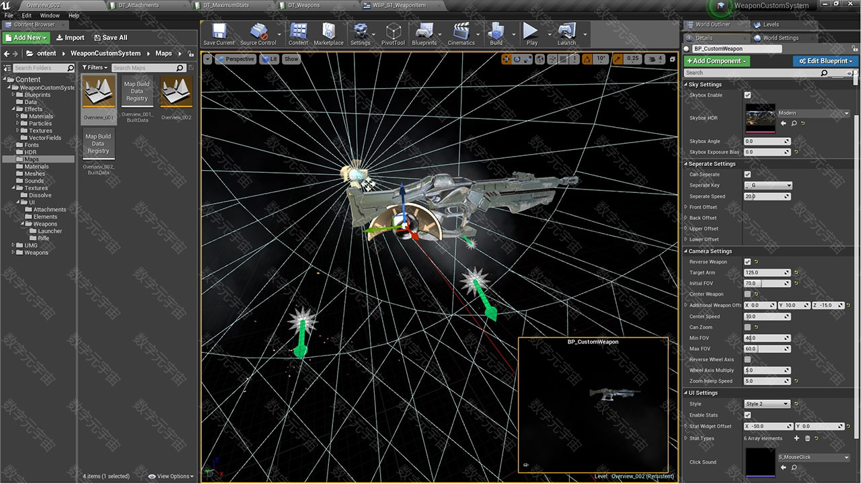
Task: Click the Save All button
Action: 110,38
